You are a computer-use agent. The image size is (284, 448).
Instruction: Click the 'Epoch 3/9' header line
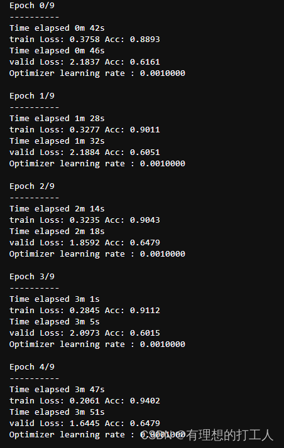(x=32, y=276)
